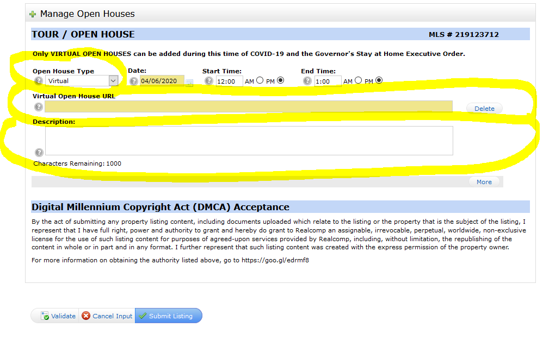This screenshot has height=340, width=543.
Task: Select AM for the End Time
Action: 359,80
